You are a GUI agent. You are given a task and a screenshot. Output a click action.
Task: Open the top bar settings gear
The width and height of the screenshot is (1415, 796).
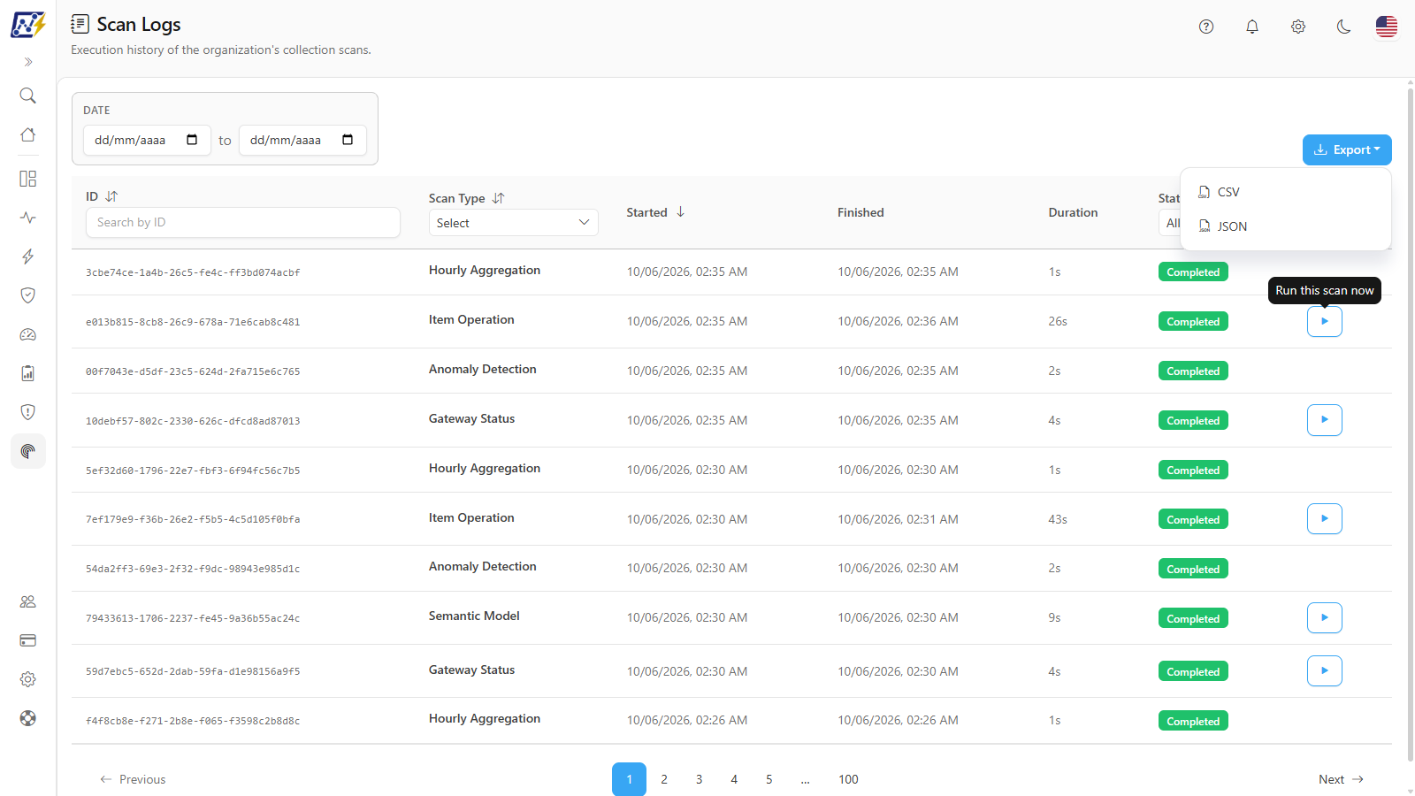(1298, 27)
